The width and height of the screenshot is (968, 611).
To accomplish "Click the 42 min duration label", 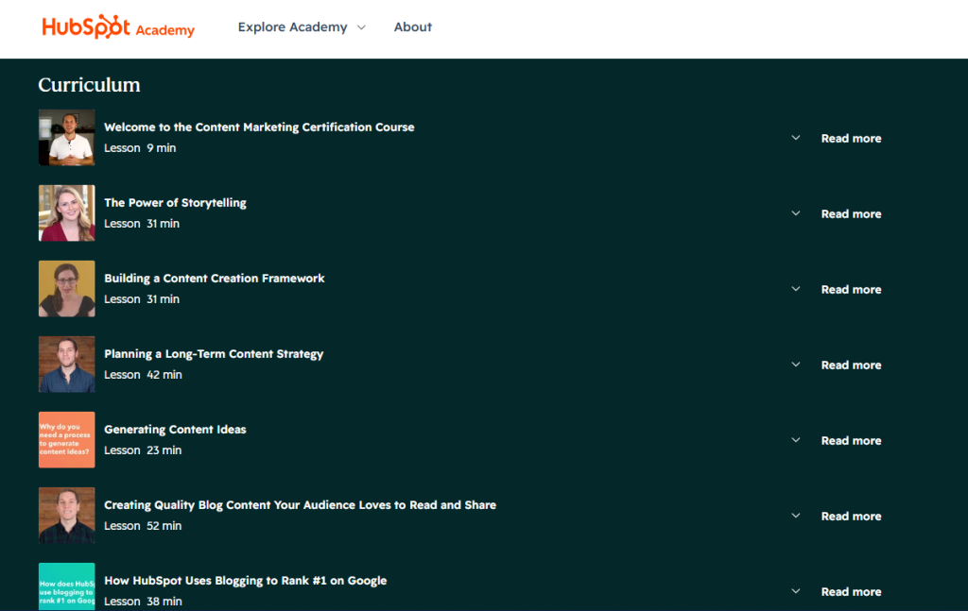I will (164, 375).
